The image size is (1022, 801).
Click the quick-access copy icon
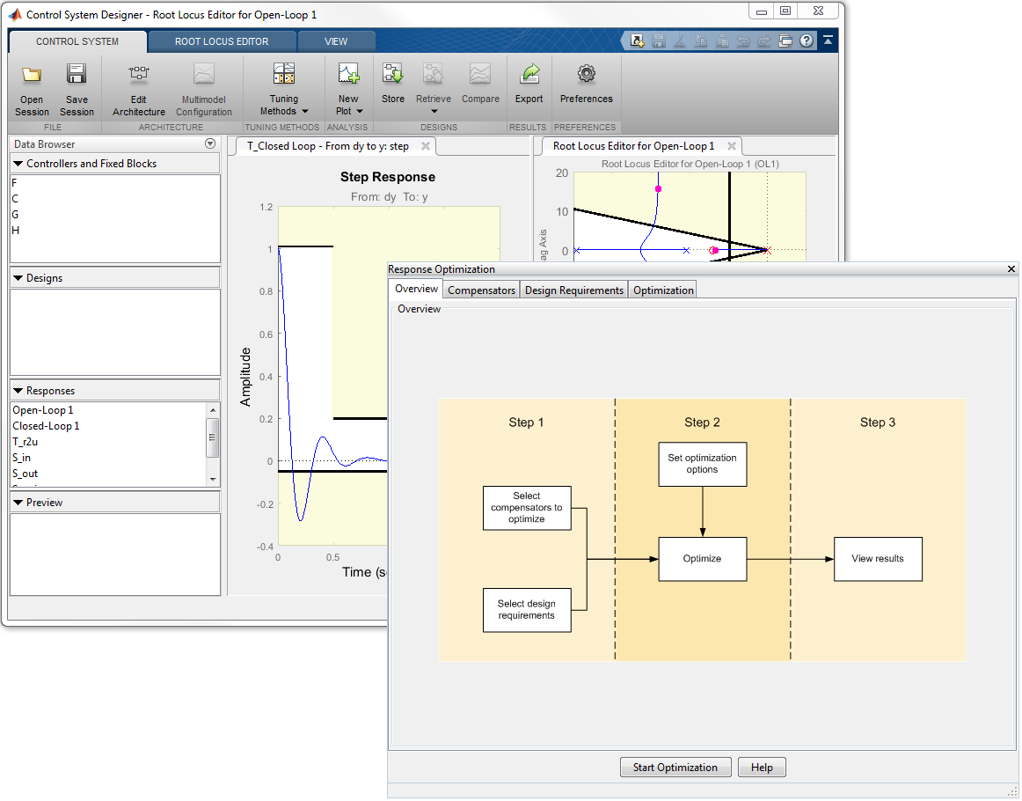tap(701, 41)
